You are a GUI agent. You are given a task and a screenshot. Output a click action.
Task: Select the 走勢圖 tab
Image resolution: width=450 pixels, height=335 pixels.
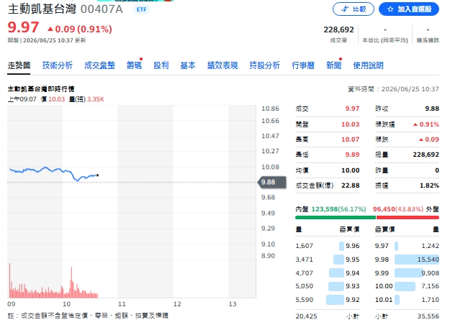[19, 65]
